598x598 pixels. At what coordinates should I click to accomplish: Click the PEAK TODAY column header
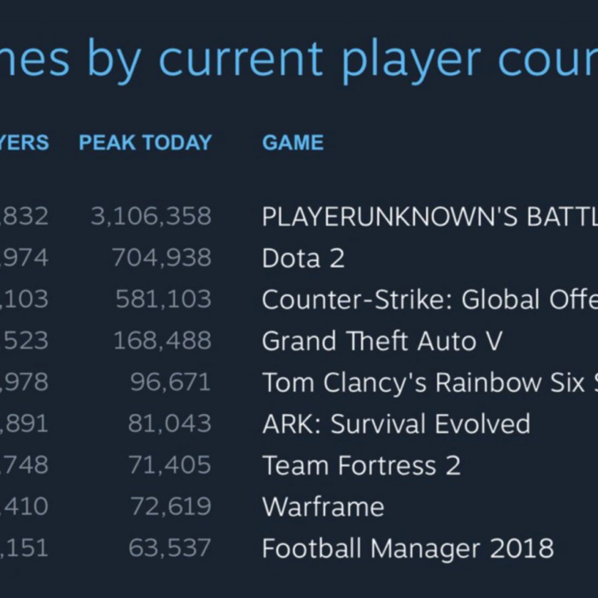[145, 142]
